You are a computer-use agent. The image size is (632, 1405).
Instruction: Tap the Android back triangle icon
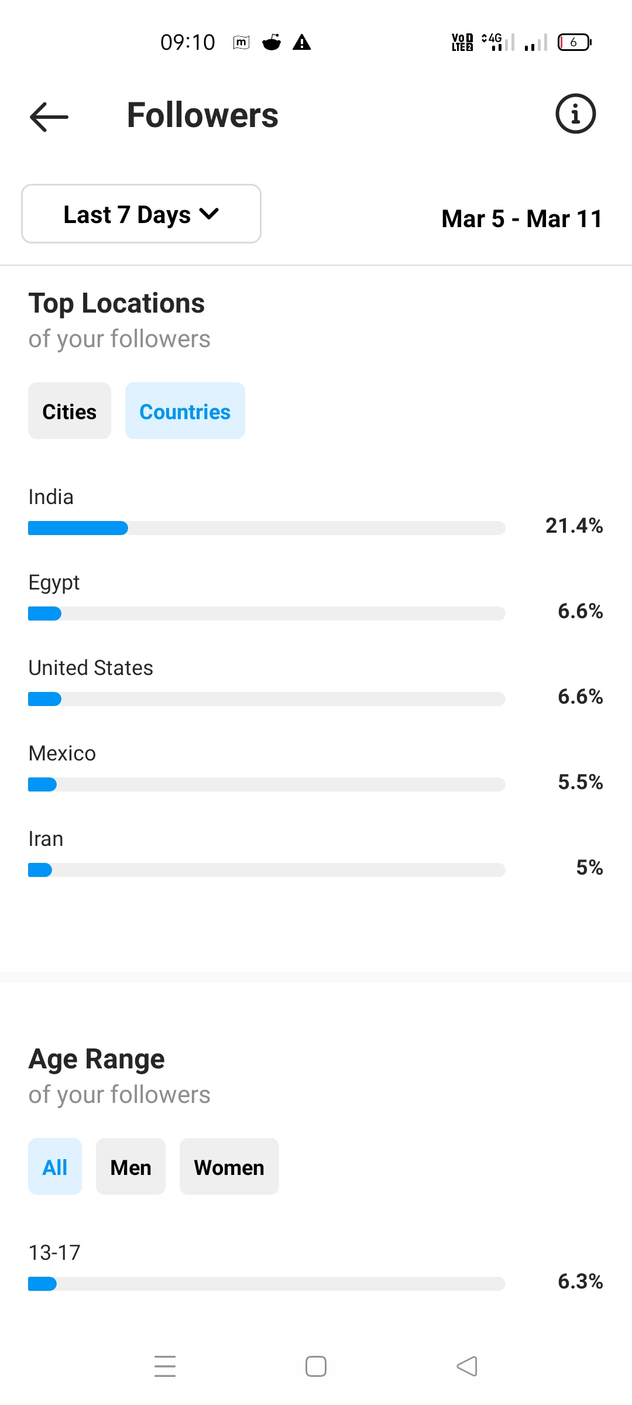click(467, 1366)
